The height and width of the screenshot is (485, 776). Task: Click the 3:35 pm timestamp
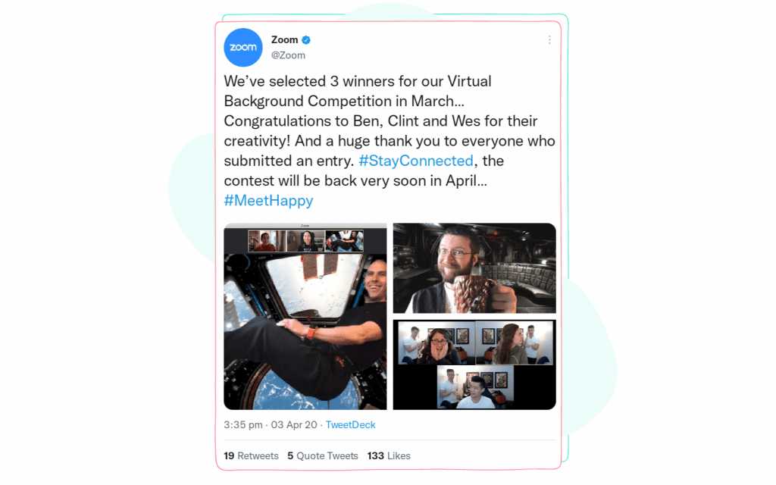click(x=243, y=425)
